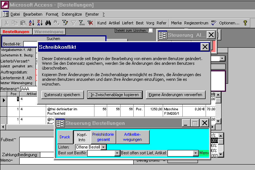Screen dimensions: 255x170
Task: Switch to the Wareneingang tab
Action: point(49,32)
